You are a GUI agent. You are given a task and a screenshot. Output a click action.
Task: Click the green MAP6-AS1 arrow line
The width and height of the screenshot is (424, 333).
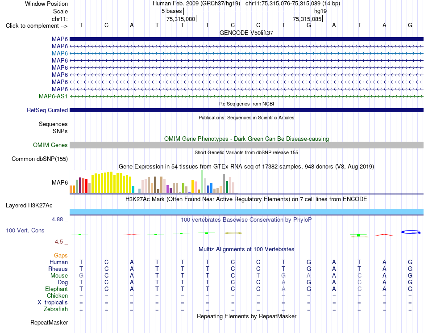(246, 96)
